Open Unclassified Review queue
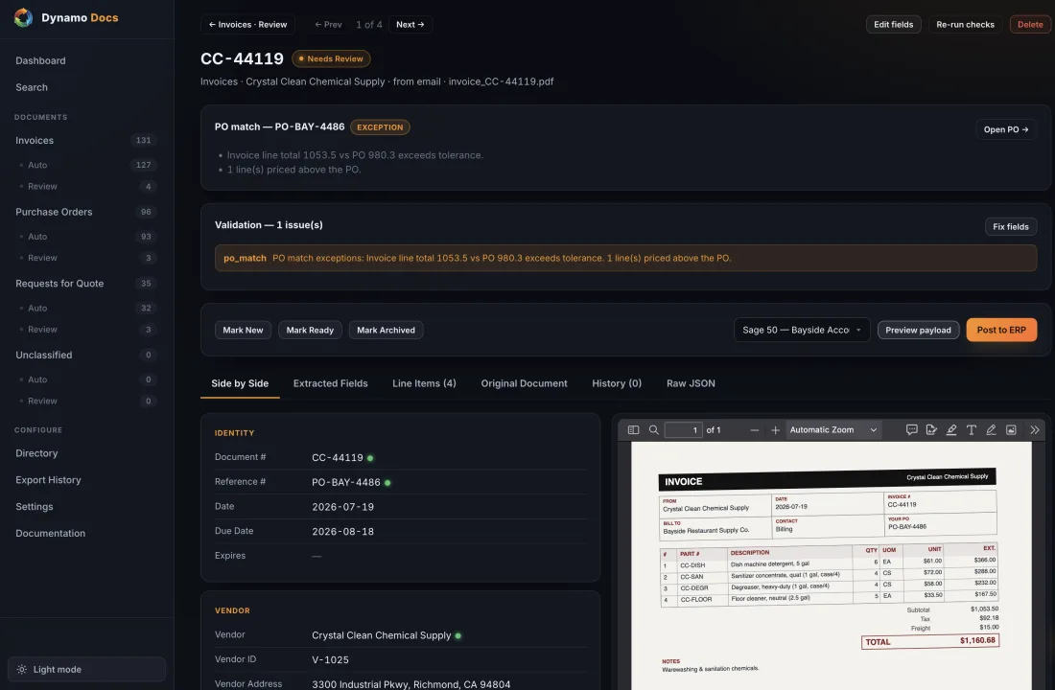Image resolution: width=1055 pixels, height=690 pixels. (x=86, y=401)
